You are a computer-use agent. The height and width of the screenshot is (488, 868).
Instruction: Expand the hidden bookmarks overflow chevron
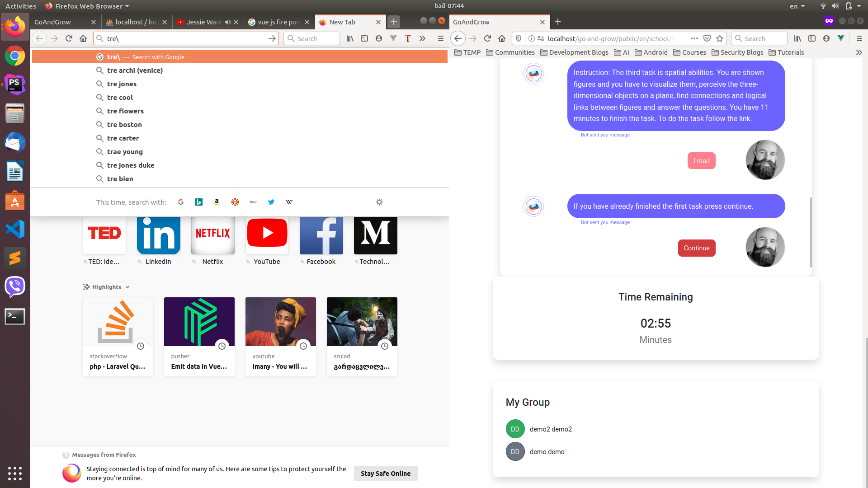coord(859,52)
